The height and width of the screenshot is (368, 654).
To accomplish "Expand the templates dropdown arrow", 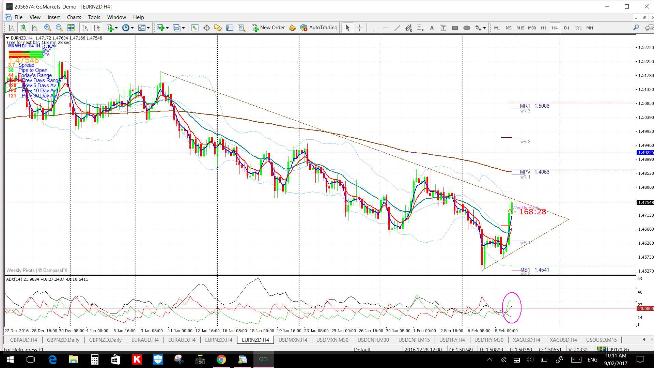I will point(149,28).
